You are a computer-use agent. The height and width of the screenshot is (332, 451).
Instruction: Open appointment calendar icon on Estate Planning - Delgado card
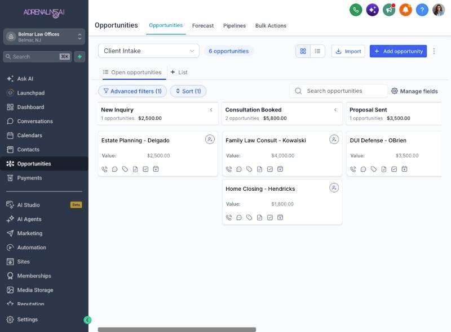coord(156,169)
